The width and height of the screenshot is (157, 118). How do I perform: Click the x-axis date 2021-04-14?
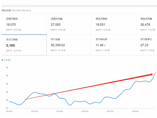click(x=9, y=111)
